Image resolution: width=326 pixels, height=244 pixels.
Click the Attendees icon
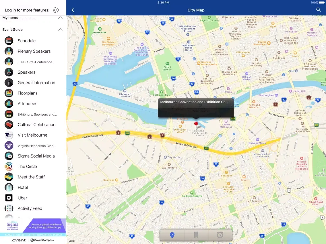pos(9,104)
